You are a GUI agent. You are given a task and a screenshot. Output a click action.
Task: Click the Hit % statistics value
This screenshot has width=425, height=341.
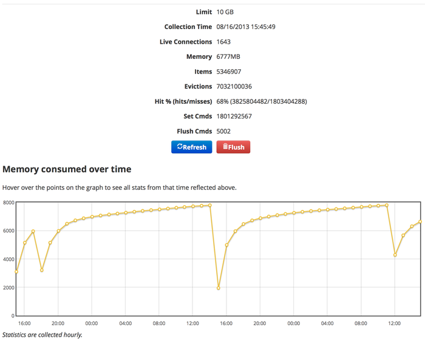(261, 101)
